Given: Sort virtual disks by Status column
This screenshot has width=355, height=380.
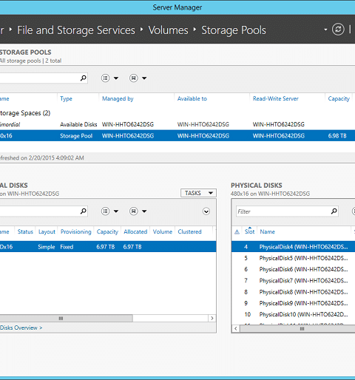Looking at the screenshot, I should tap(25, 231).
